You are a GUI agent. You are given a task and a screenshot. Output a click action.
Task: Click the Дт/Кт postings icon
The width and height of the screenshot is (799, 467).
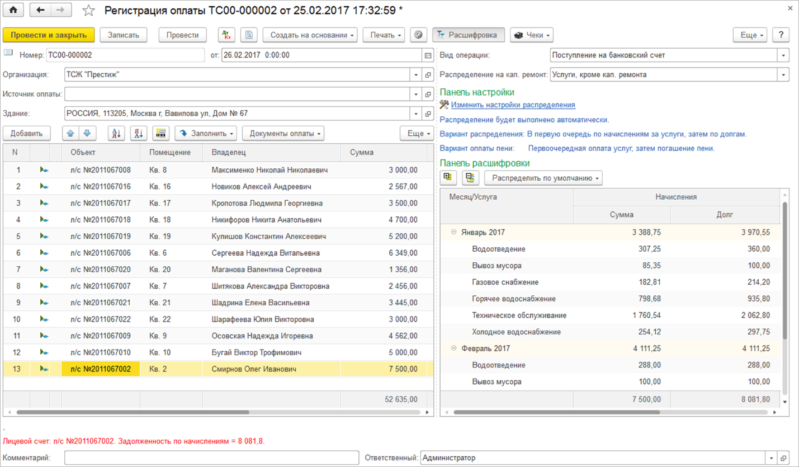[x=226, y=35]
